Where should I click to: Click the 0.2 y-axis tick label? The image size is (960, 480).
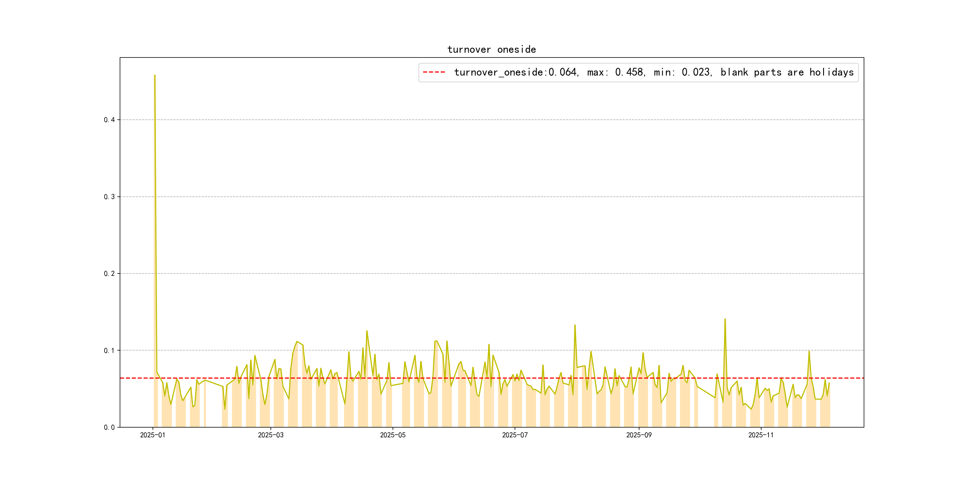pos(109,273)
